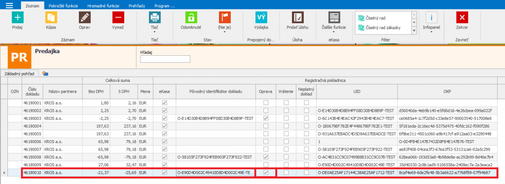505x184 pixels.
Task: Toggle eKasa checkbox for document 46190004
Action: 165,126
